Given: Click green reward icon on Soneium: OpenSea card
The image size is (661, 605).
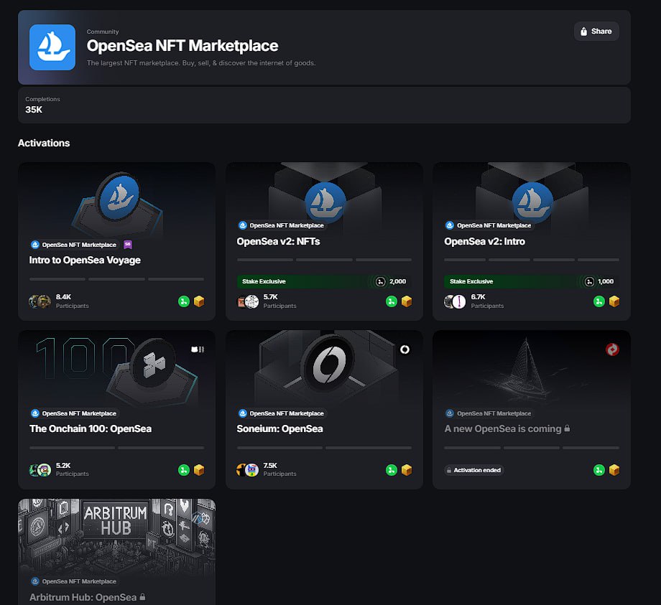Looking at the screenshot, I should click(x=391, y=470).
